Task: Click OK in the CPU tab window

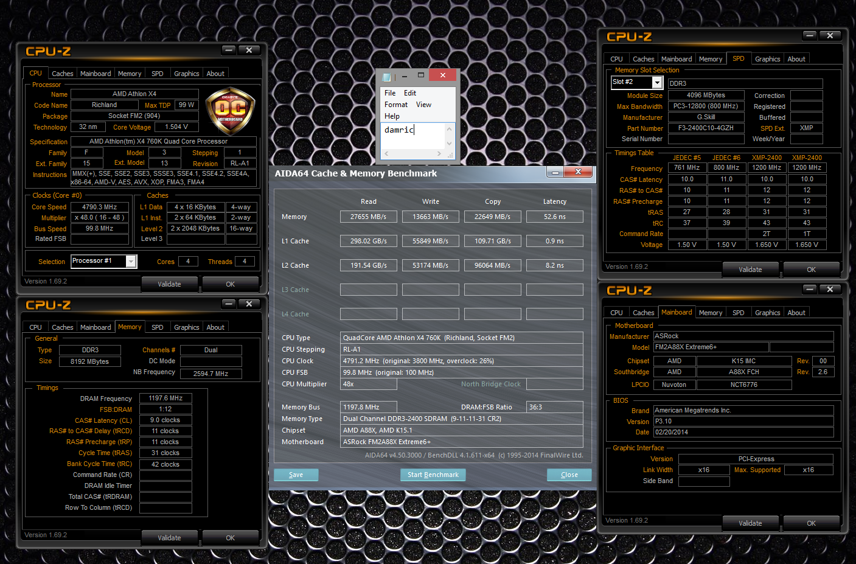Action: pyautogui.click(x=230, y=284)
